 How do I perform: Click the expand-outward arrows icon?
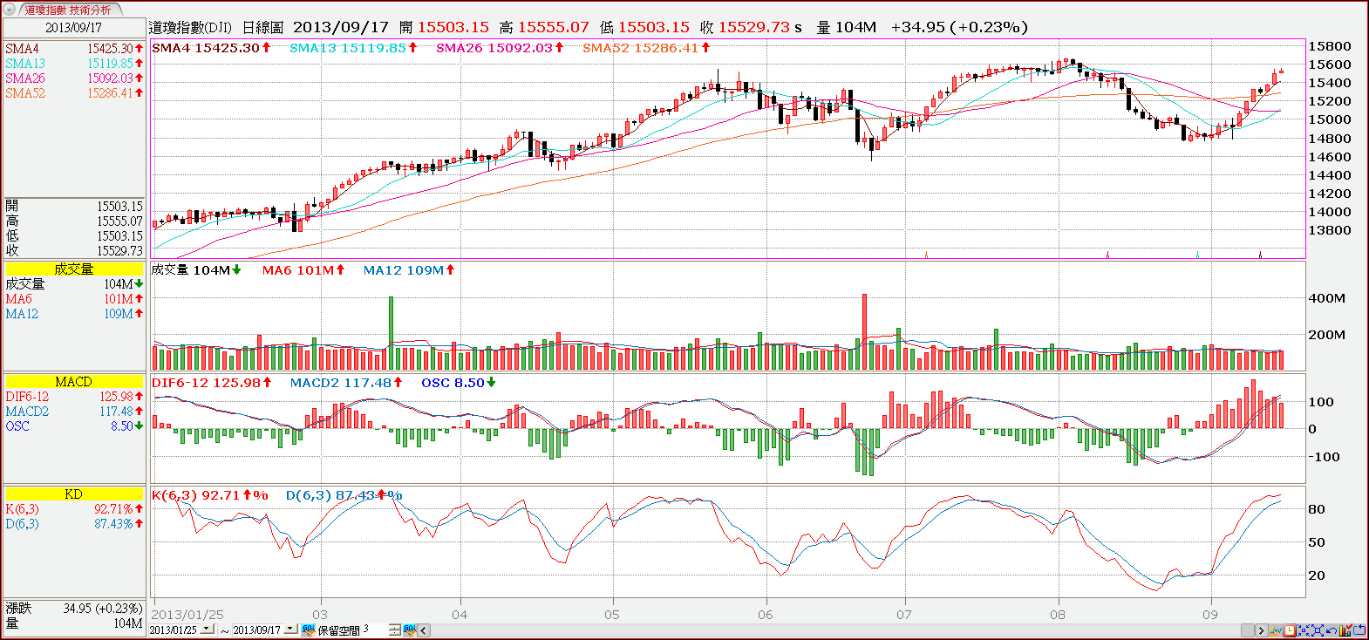(x=1318, y=630)
